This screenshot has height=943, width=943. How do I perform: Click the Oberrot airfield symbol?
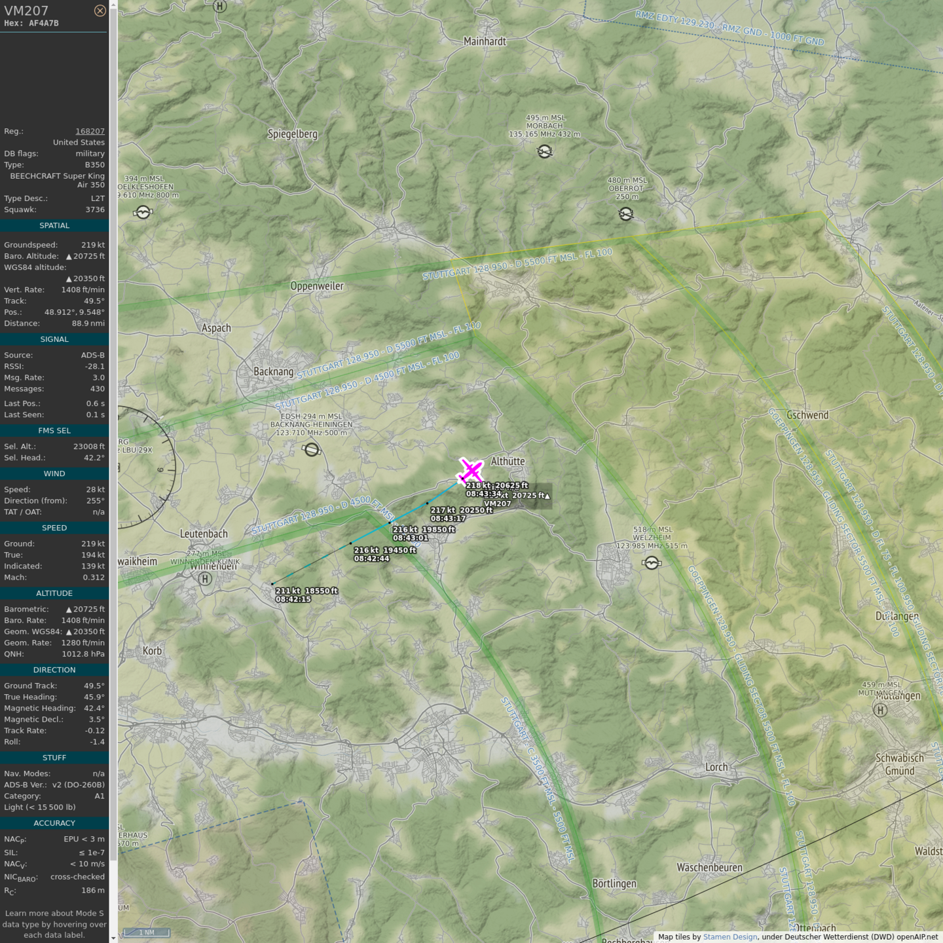626,214
